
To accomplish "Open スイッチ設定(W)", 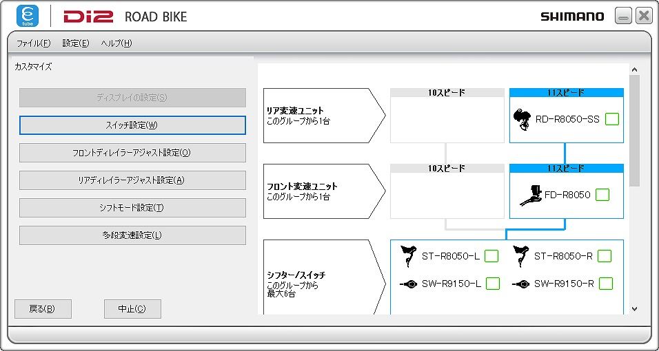I will point(132,125).
